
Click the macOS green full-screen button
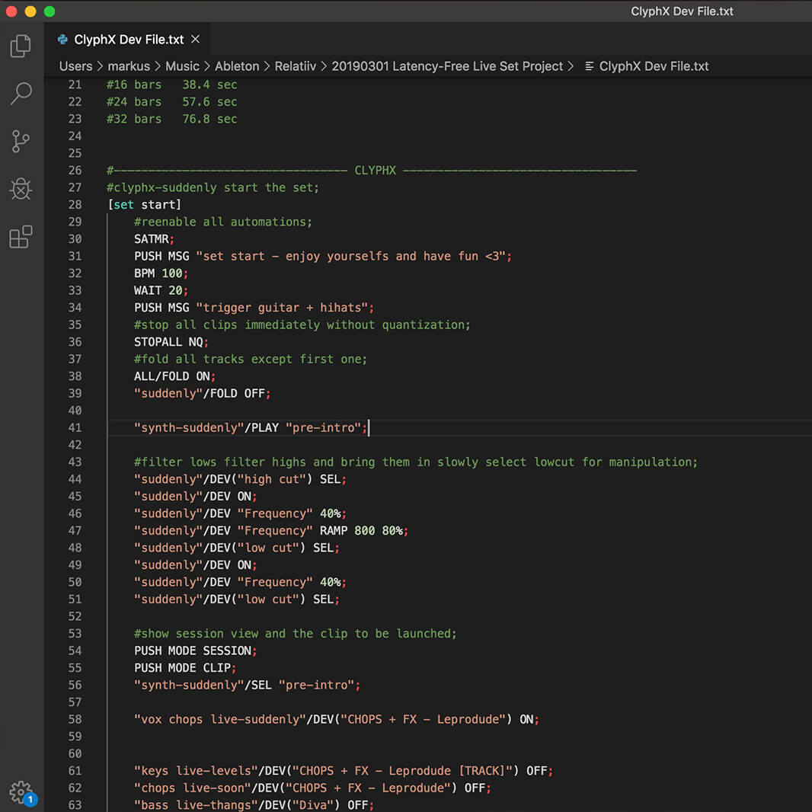[x=50, y=11]
